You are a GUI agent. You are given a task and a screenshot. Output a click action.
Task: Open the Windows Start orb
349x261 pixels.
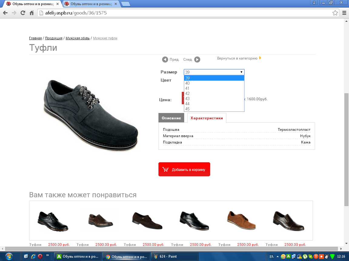9,256
